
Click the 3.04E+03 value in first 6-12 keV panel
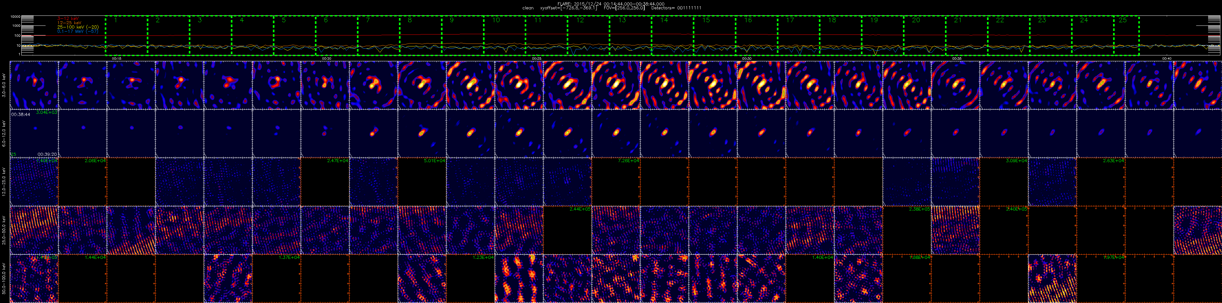tap(47, 112)
